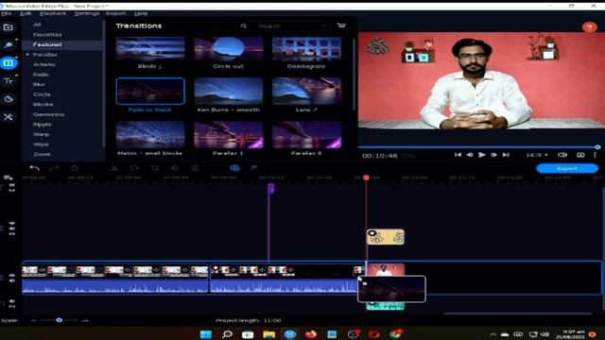
Task: Click the Add marker flag icon
Action: click(x=254, y=168)
